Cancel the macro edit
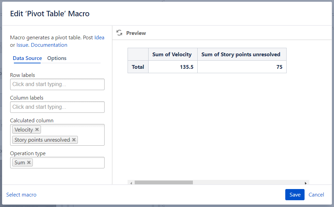The width and height of the screenshot is (334, 207). pyautogui.click(x=316, y=194)
